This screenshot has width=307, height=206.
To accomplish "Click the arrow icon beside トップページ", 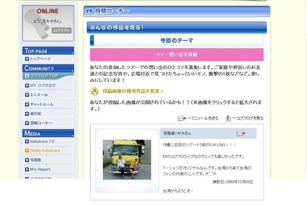I will 27,59.
